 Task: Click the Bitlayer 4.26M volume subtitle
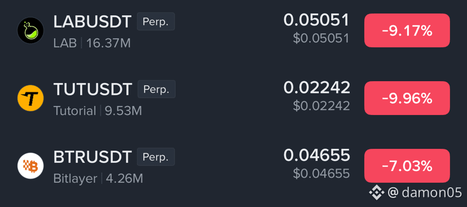[98, 179]
